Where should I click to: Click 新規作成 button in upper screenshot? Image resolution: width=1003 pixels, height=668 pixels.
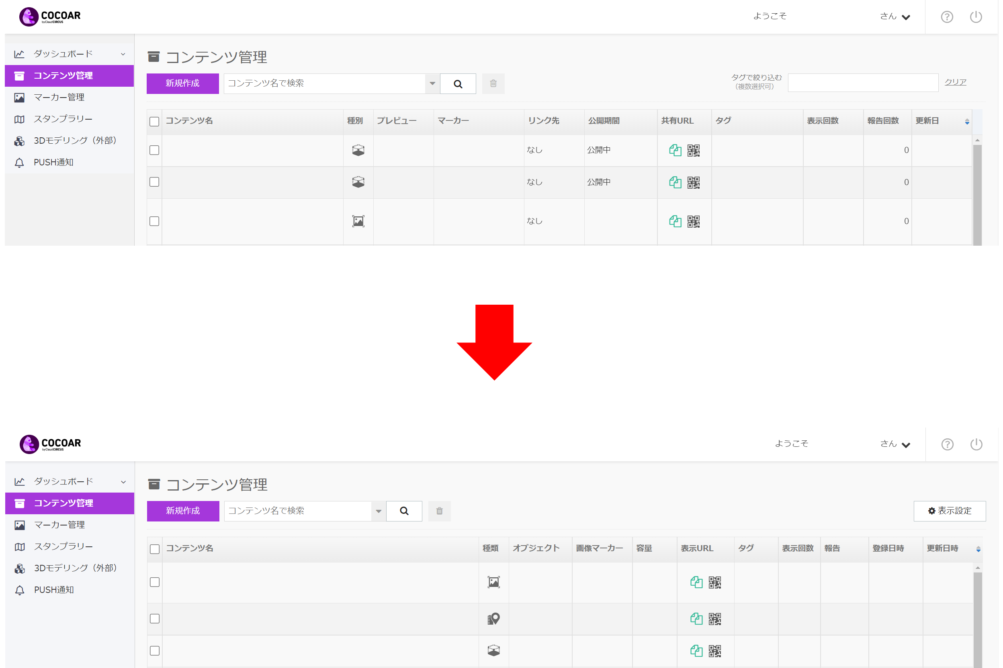pos(182,83)
